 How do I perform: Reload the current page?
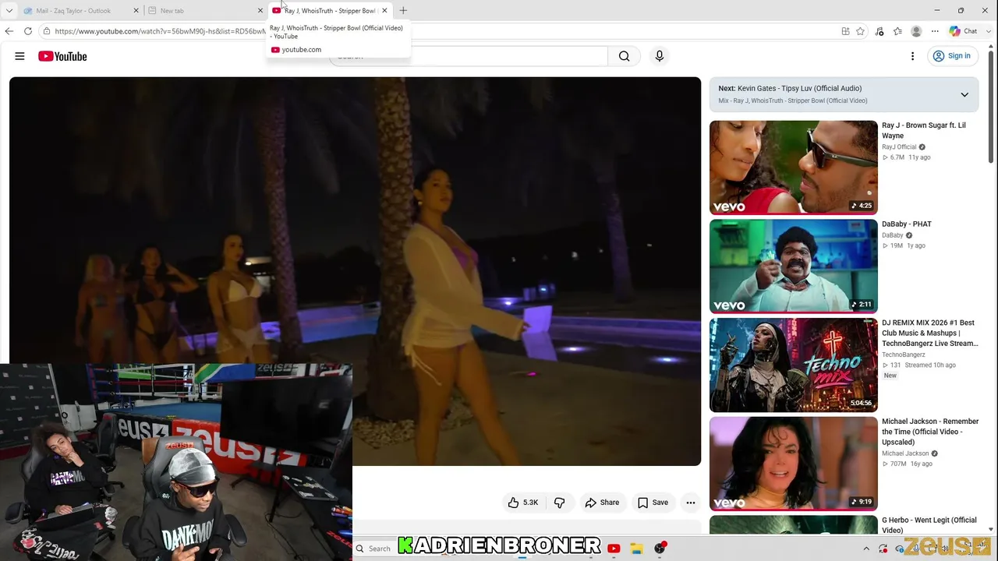click(28, 31)
